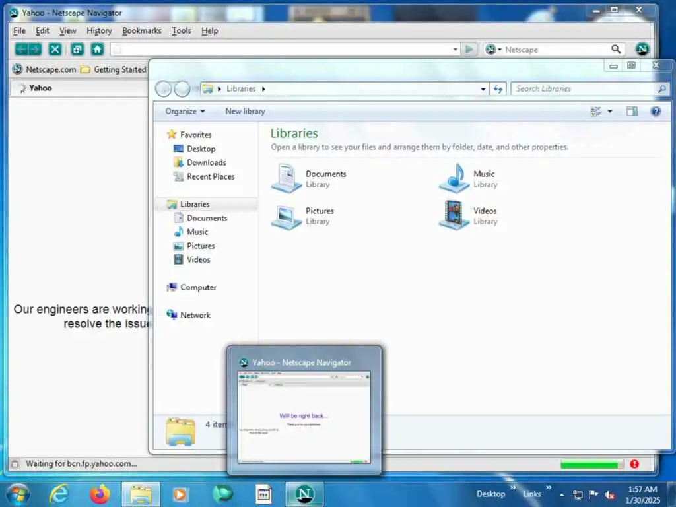Show hidden tray icons arrow
This screenshot has width=676, height=507.
562,495
